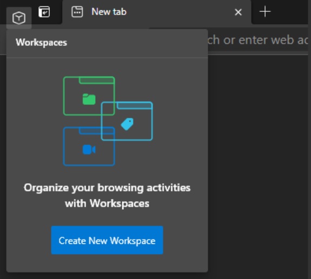311x279 pixels.
Task: Select the New tab tab
Action: tap(157, 12)
